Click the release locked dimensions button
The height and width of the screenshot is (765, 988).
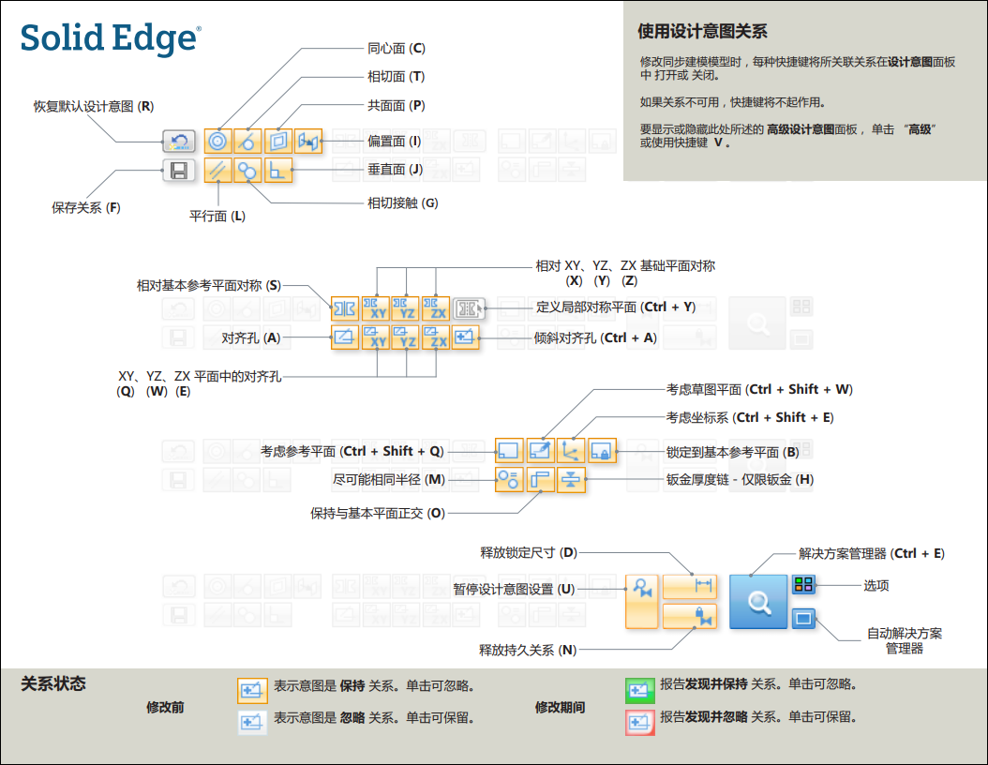pos(690,586)
